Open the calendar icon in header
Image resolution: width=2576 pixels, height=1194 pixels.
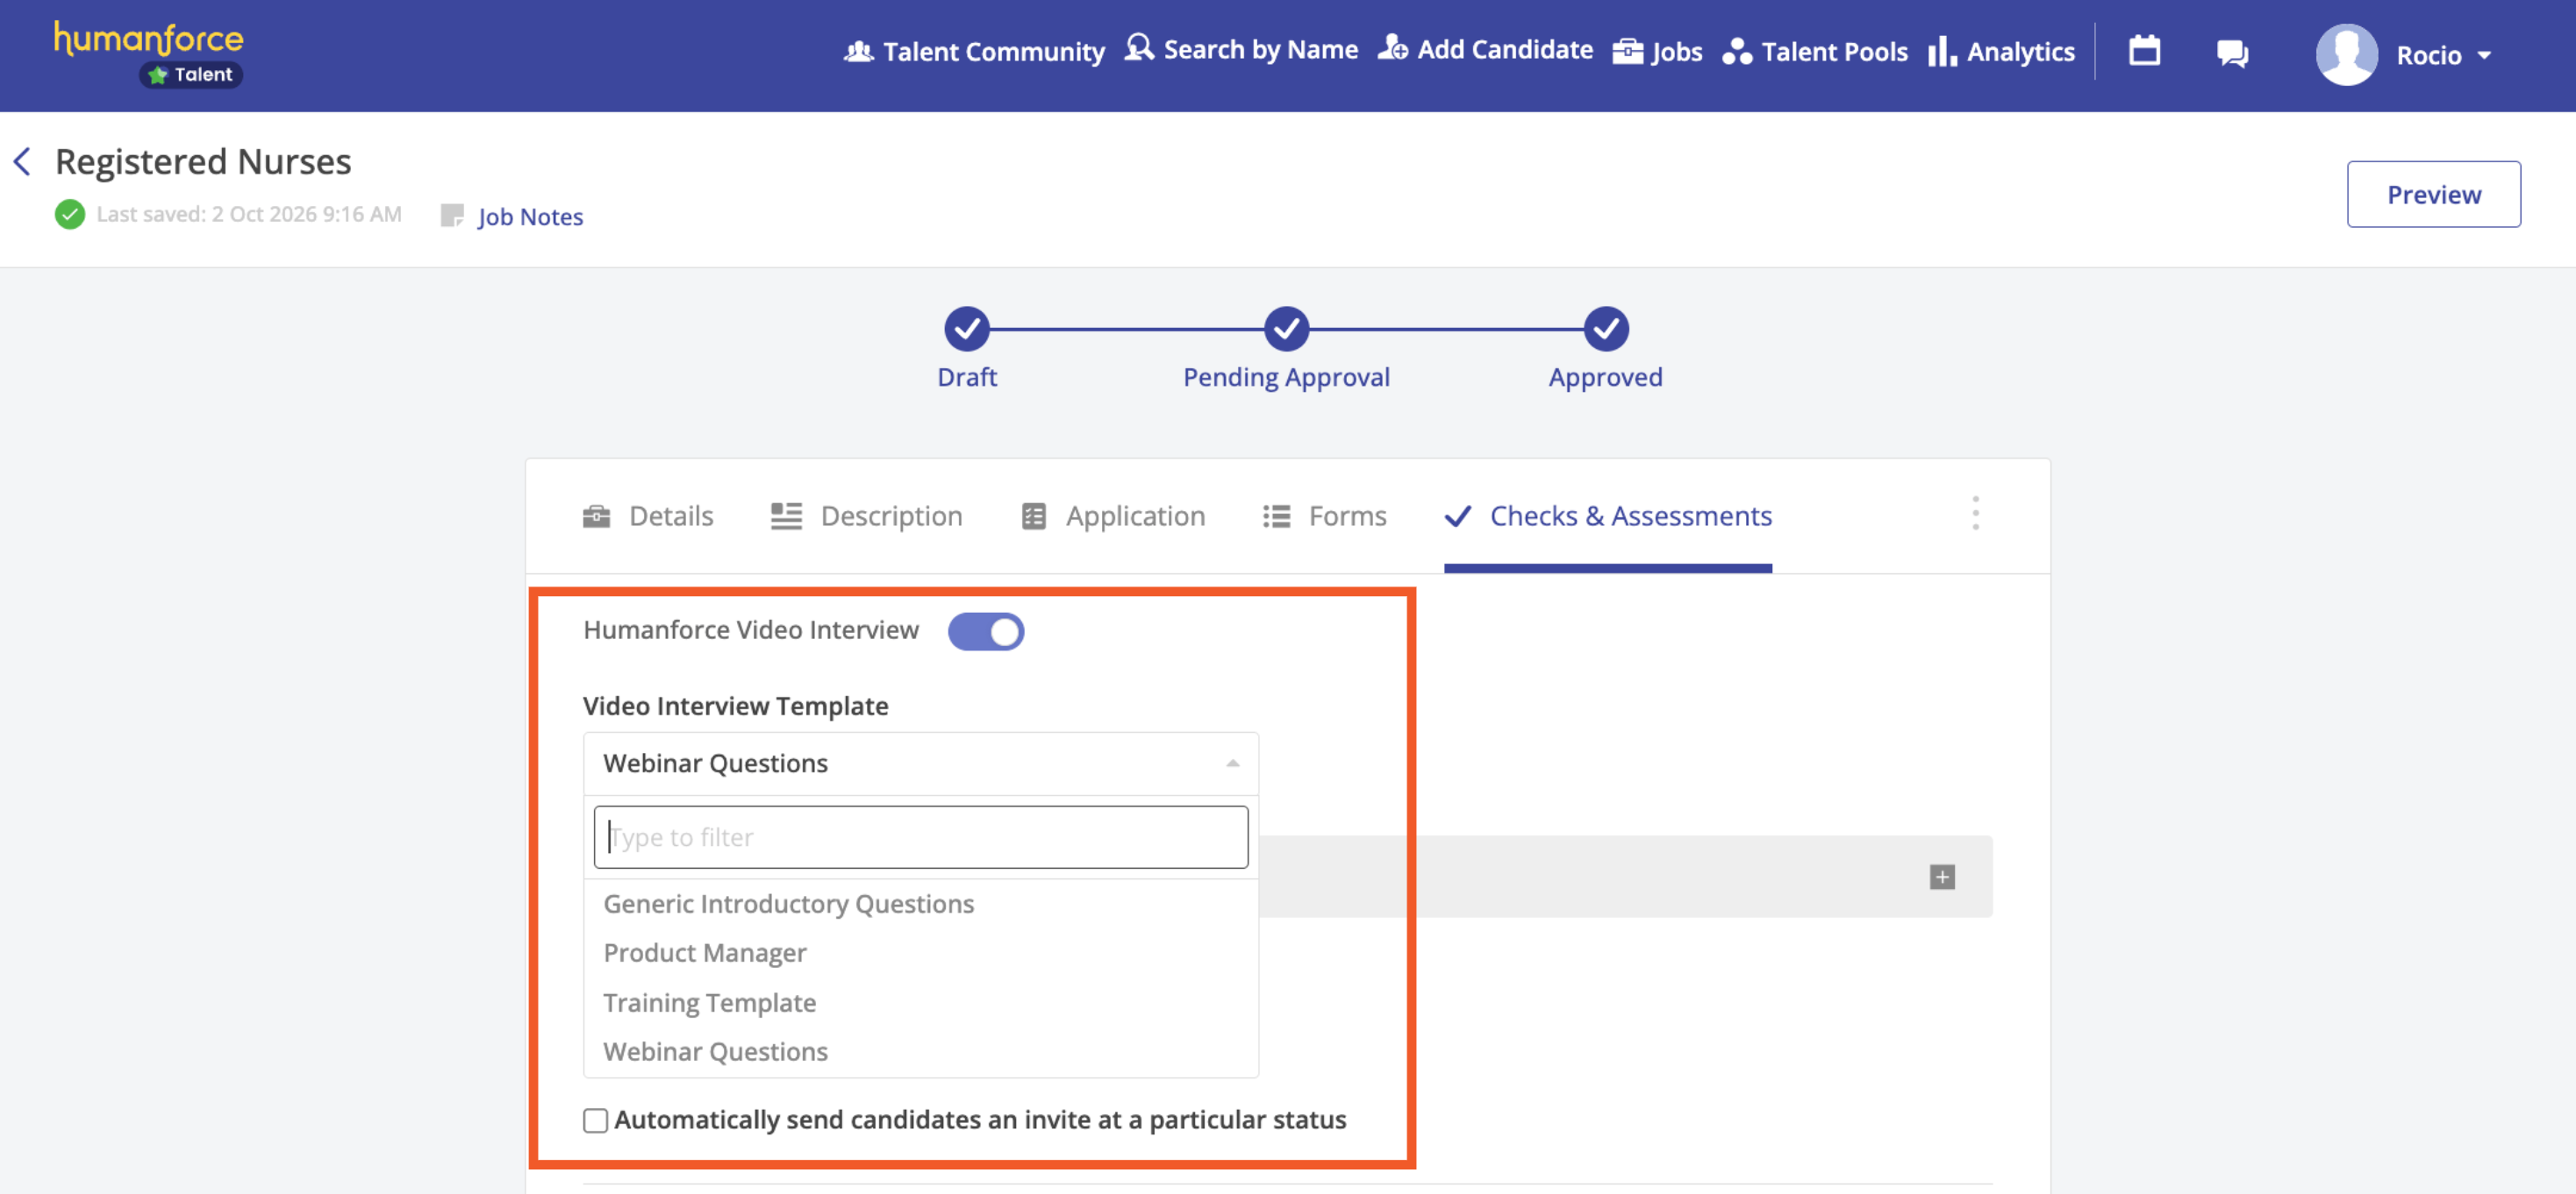(2144, 50)
